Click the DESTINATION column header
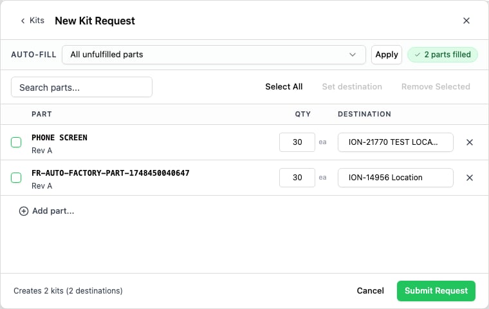489x309 pixels. tap(364, 114)
